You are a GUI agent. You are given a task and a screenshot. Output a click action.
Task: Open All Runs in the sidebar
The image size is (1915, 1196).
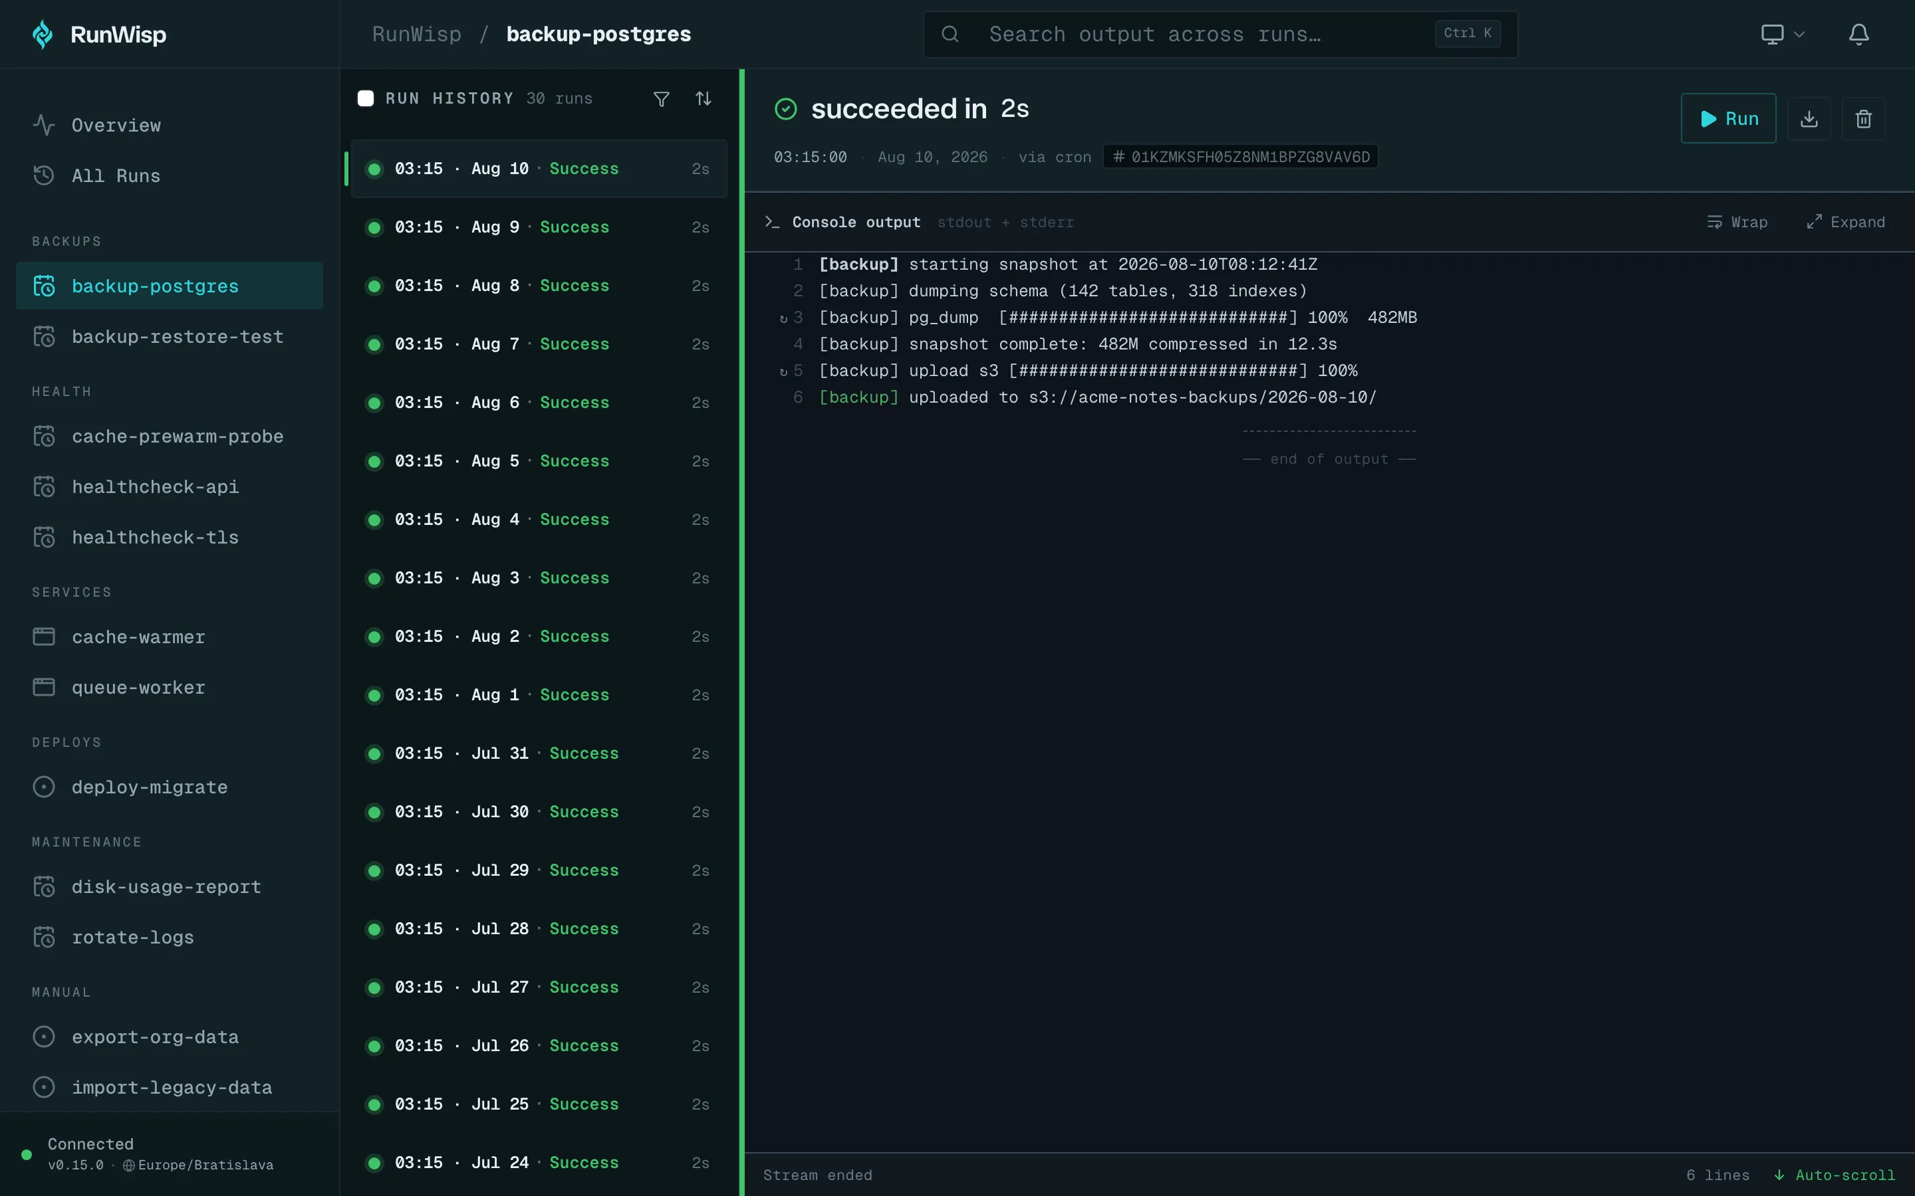pyautogui.click(x=170, y=175)
